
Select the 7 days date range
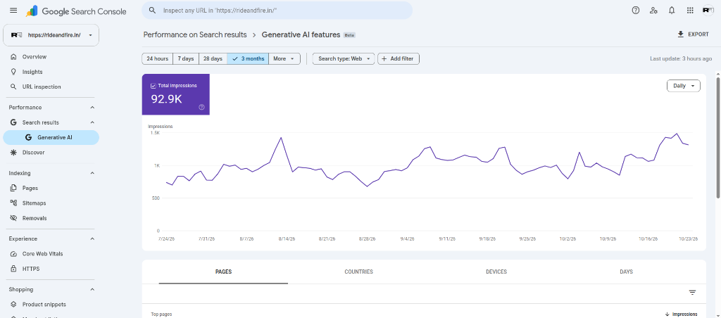[x=186, y=59]
